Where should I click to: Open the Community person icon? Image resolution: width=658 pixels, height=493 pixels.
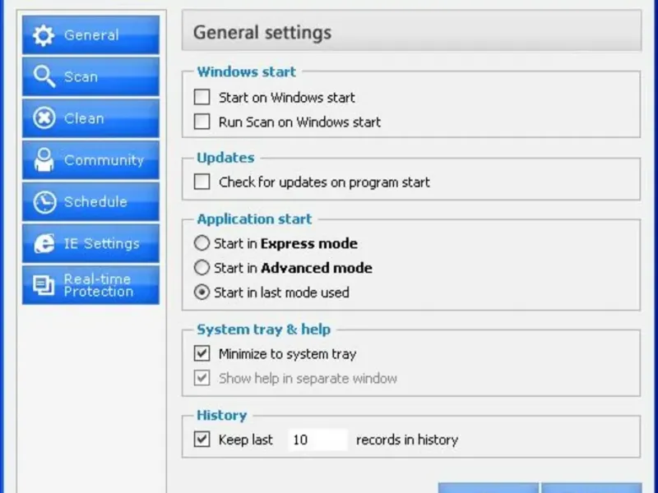(x=44, y=159)
